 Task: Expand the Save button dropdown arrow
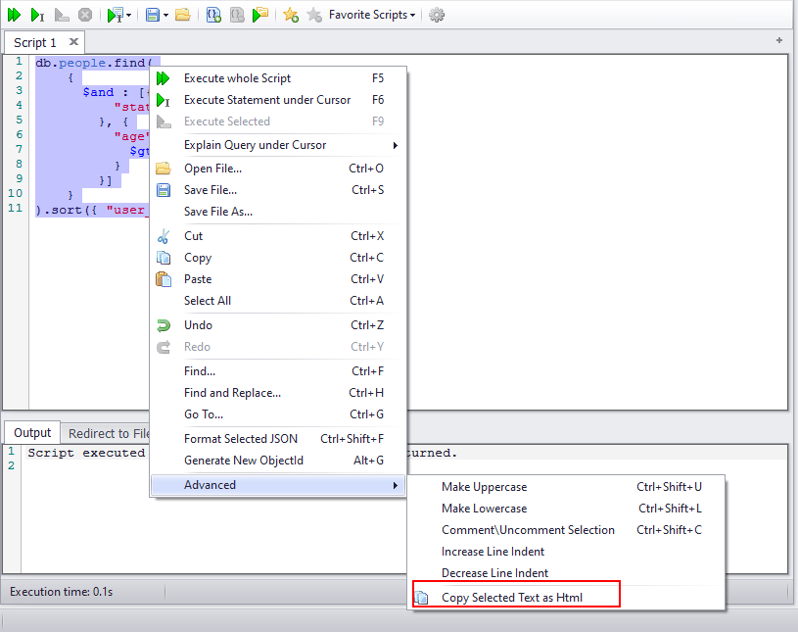click(x=166, y=15)
